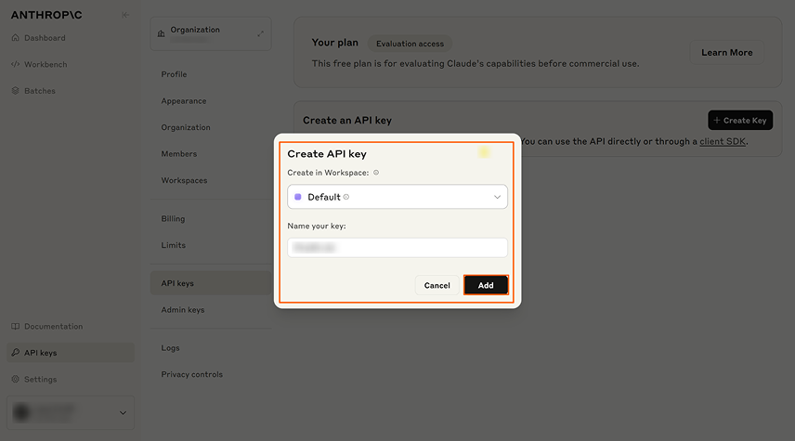Open Dashboard in the sidebar
Screen dimensions: 795x441
click(x=45, y=37)
